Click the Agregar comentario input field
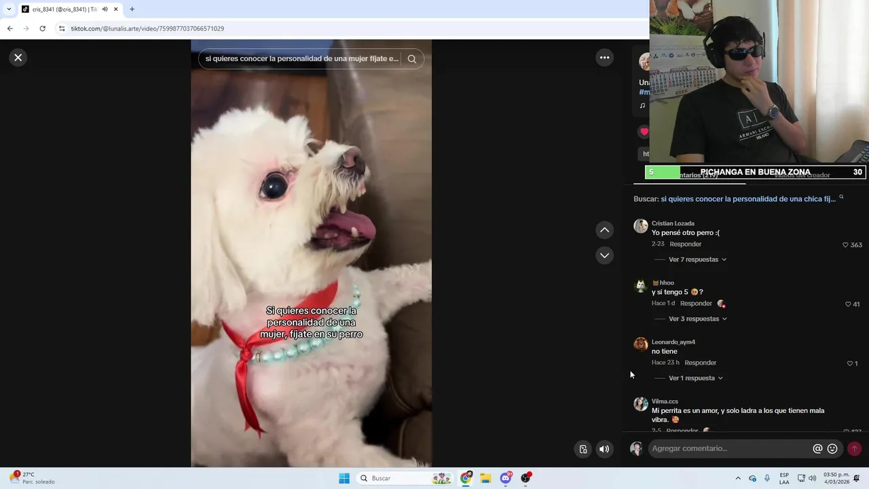869x489 pixels. [x=730, y=448]
